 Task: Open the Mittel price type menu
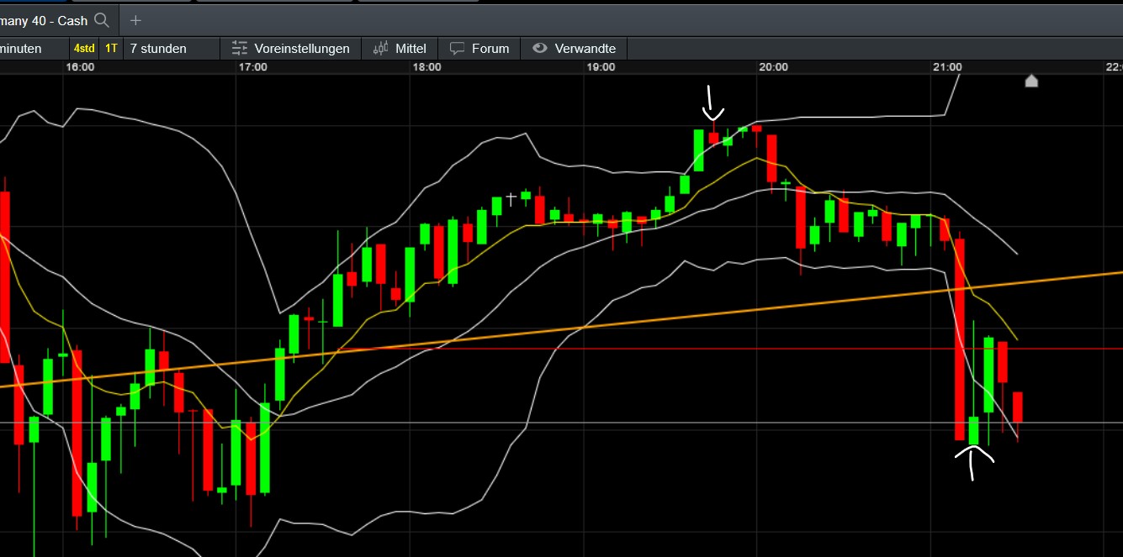(x=400, y=49)
